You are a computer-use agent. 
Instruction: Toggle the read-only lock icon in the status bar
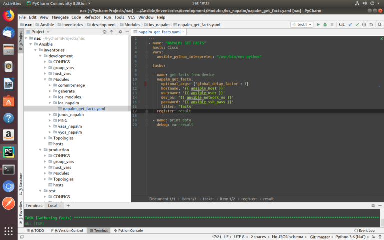pyautogui.click(x=373, y=237)
